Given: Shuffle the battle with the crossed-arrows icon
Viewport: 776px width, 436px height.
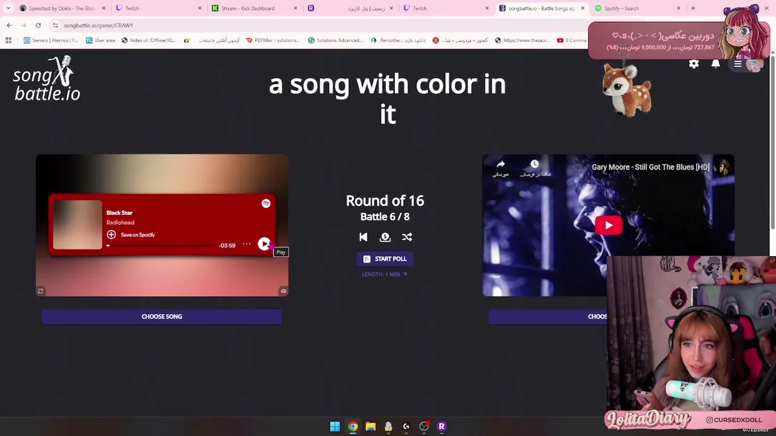Looking at the screenshot, I should coord(407,237).
